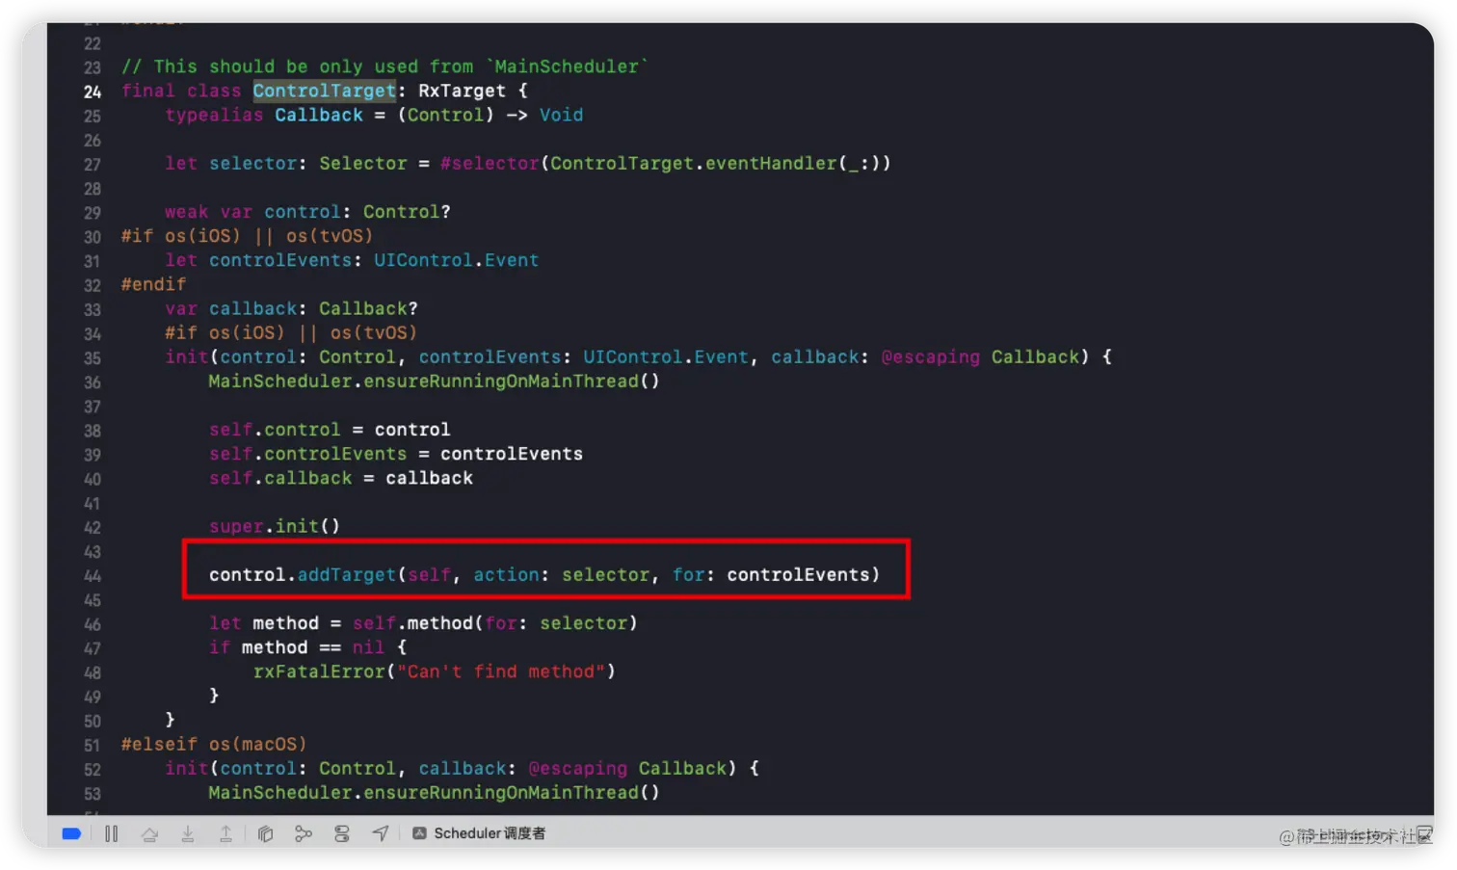Click weak keyword on line 29
Image resolution: width=1457 pixels, height=870 pixels.
186,212
